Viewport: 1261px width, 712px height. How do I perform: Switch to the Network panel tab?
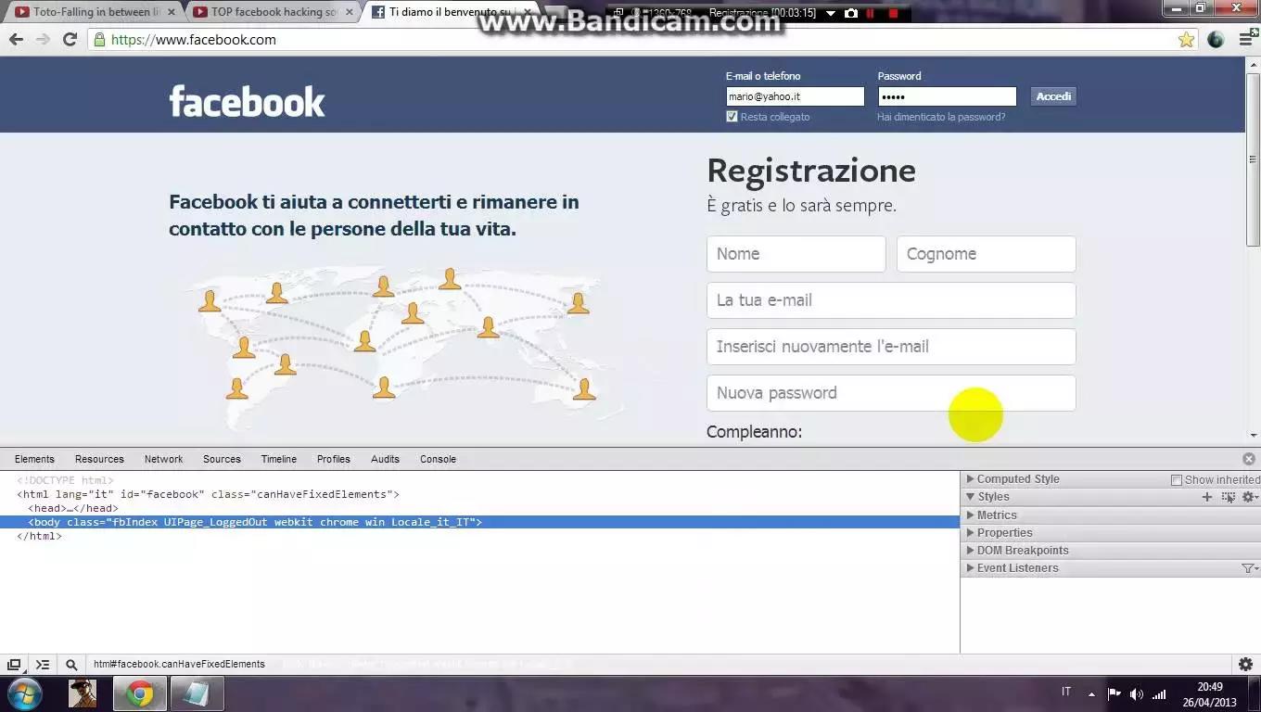163,459
